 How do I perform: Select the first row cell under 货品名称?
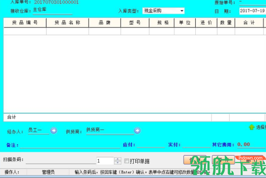pos(68,31)
